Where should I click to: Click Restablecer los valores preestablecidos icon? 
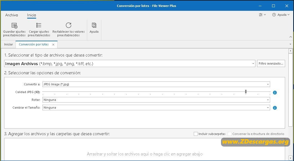pyautogui.click(x=69, y=25)
